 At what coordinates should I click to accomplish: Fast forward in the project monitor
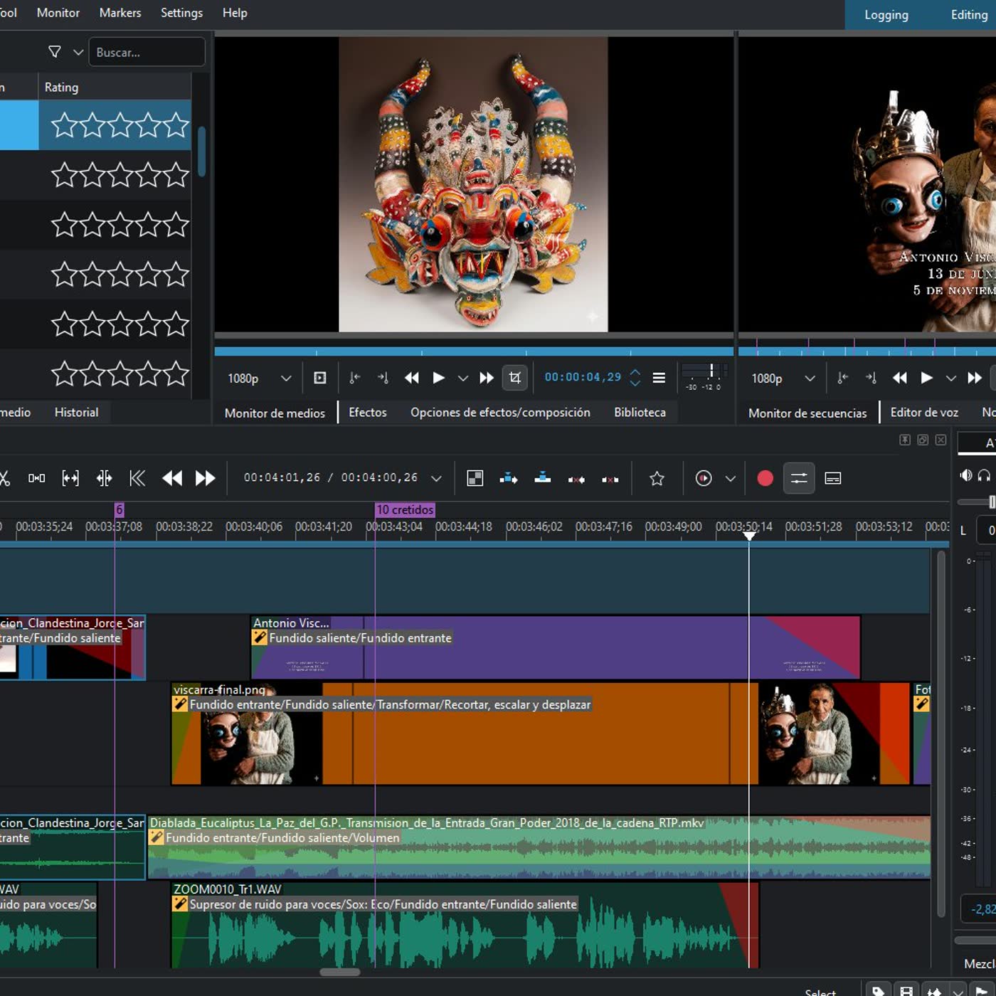click(x=975, y=378)
